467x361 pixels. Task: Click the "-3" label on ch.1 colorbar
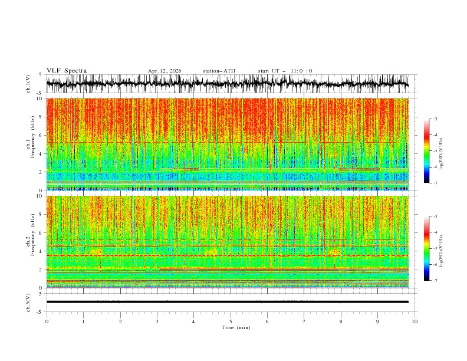click(x=435, y=119)
